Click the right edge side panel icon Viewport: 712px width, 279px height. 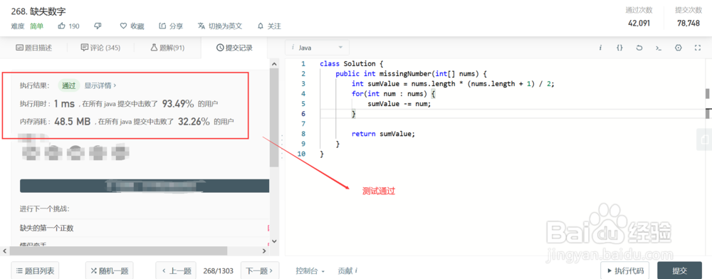(704, 139)
